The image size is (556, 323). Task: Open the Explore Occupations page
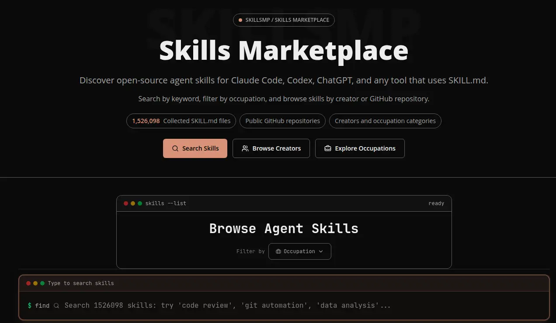(x=360, y=148)
